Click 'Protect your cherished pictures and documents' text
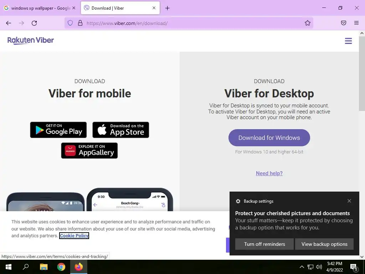The height and width of the screenshot is (274, 365). click(x=292, y=213)
